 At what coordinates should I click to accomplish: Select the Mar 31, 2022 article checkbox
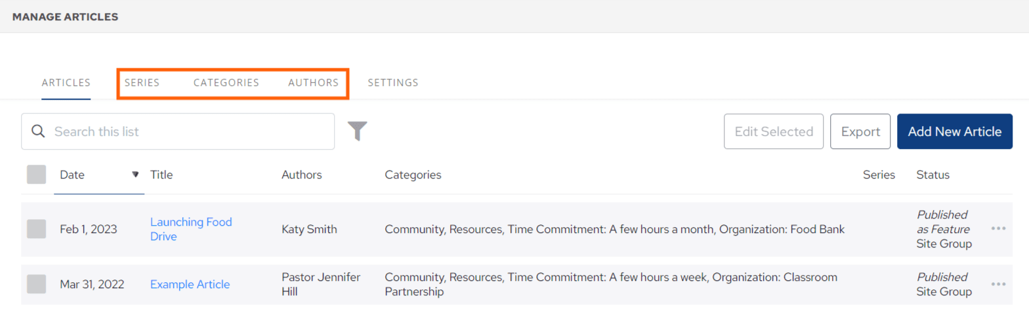(x=36, y=284)
